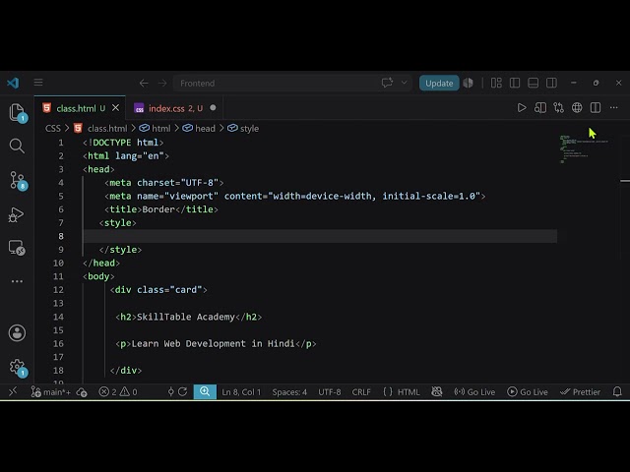Screen dimensions: 630x472
Task: Change end of line sequence CRLF
Action: (361, 392)
